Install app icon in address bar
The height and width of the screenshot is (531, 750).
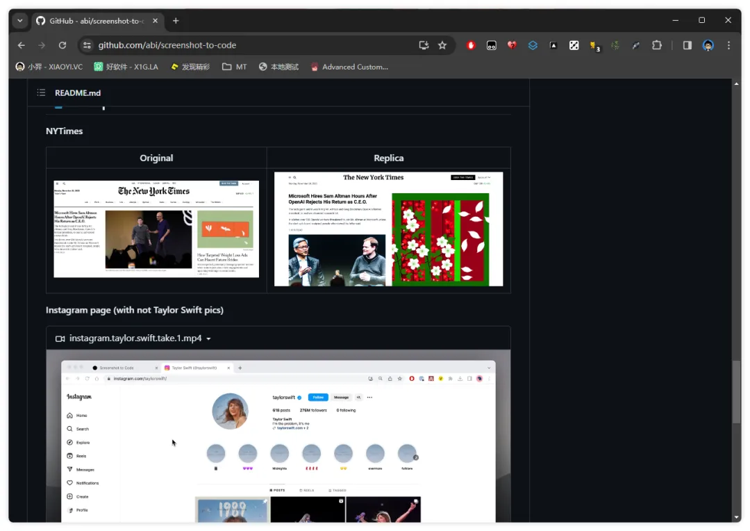click(424, 45)
